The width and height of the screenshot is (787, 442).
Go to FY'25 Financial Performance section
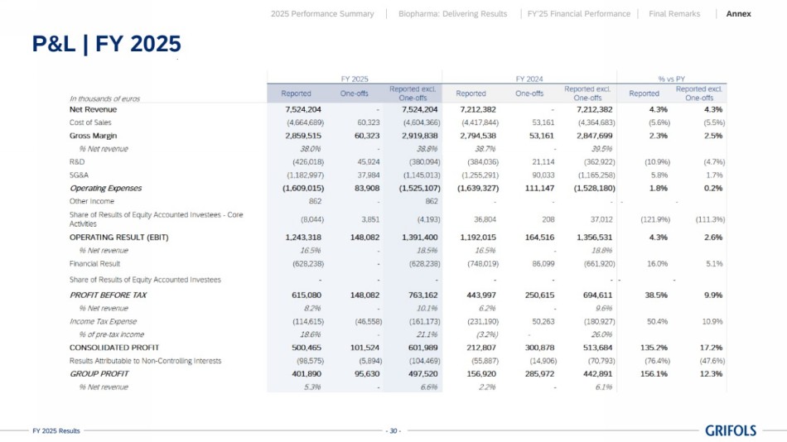(x=578, y=14)
